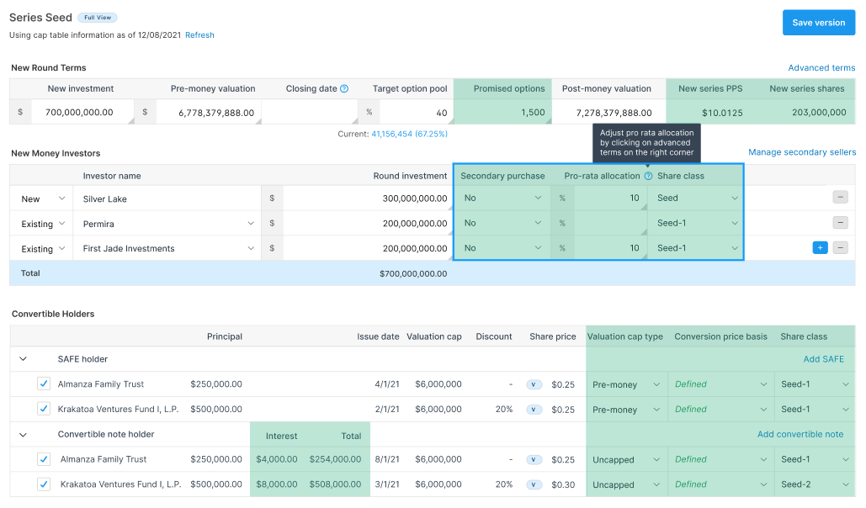The height and width of the screenshot is (508, 866).
Task: Open Uncapped cap type for Krakatoa note
Action: click(x=626, y=484)
